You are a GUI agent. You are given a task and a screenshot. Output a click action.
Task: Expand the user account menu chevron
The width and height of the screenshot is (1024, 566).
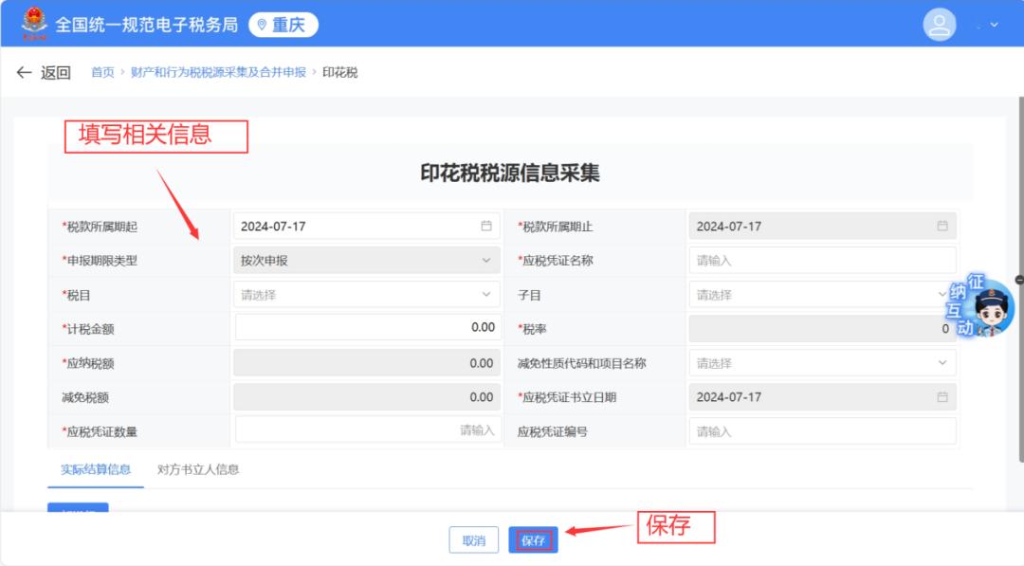[994, 25]
